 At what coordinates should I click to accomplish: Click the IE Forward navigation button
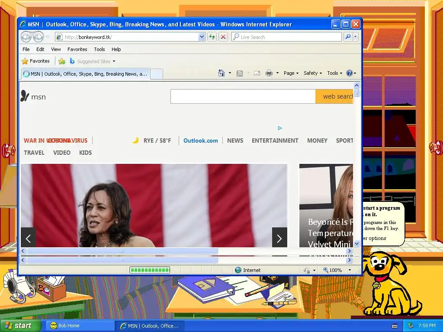point(38,37)
